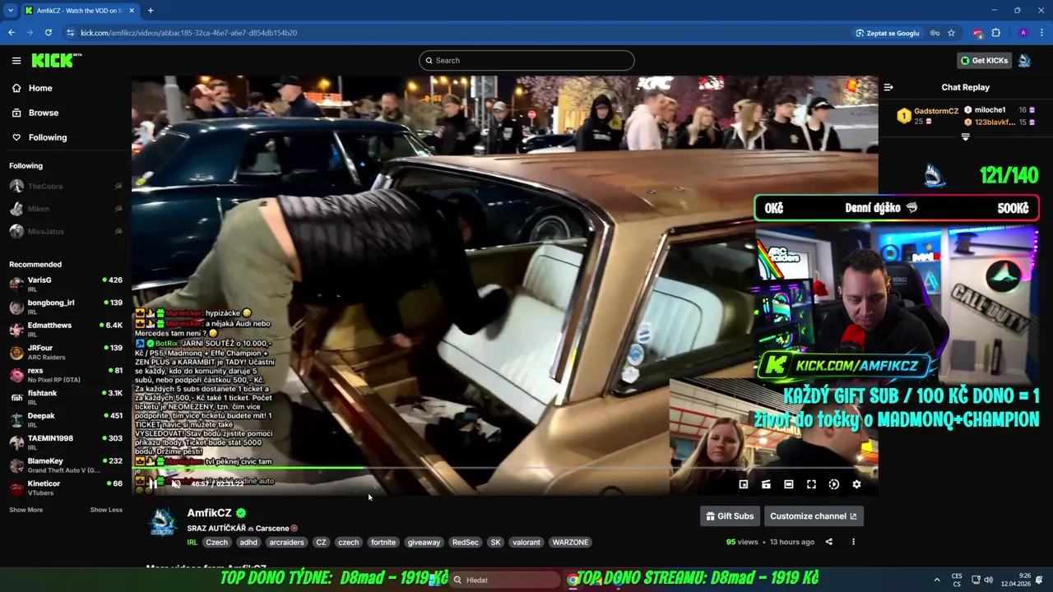Image resolution: width=1053 pixels, height=592 pixels.
Task: Select the capitalized Czech tag
Action: 217,543
